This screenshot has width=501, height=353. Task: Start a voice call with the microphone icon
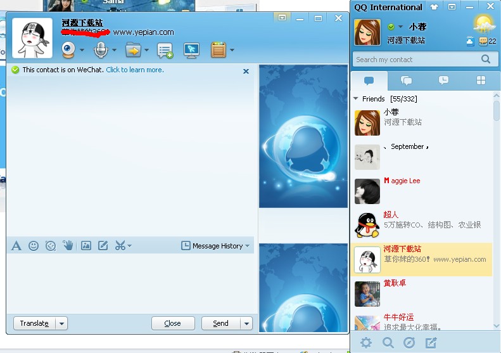tap(101, 50)
